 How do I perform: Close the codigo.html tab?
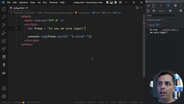coord(27,8)
